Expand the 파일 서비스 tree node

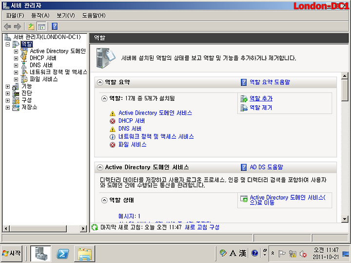pyautogui.click(x=16, y=79)
